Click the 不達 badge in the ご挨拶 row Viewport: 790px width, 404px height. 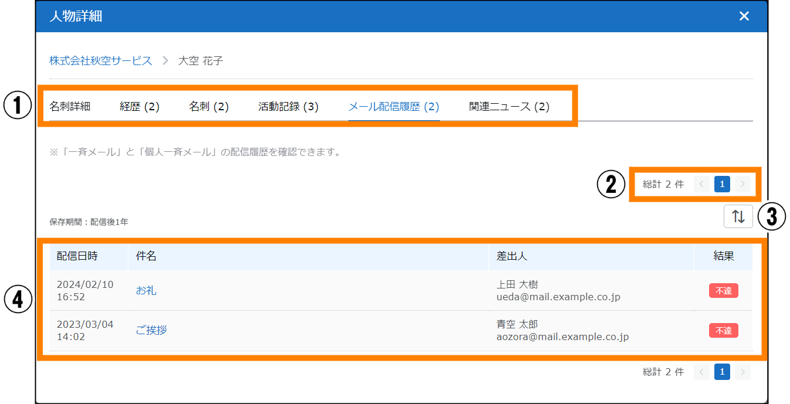[723, 331]
